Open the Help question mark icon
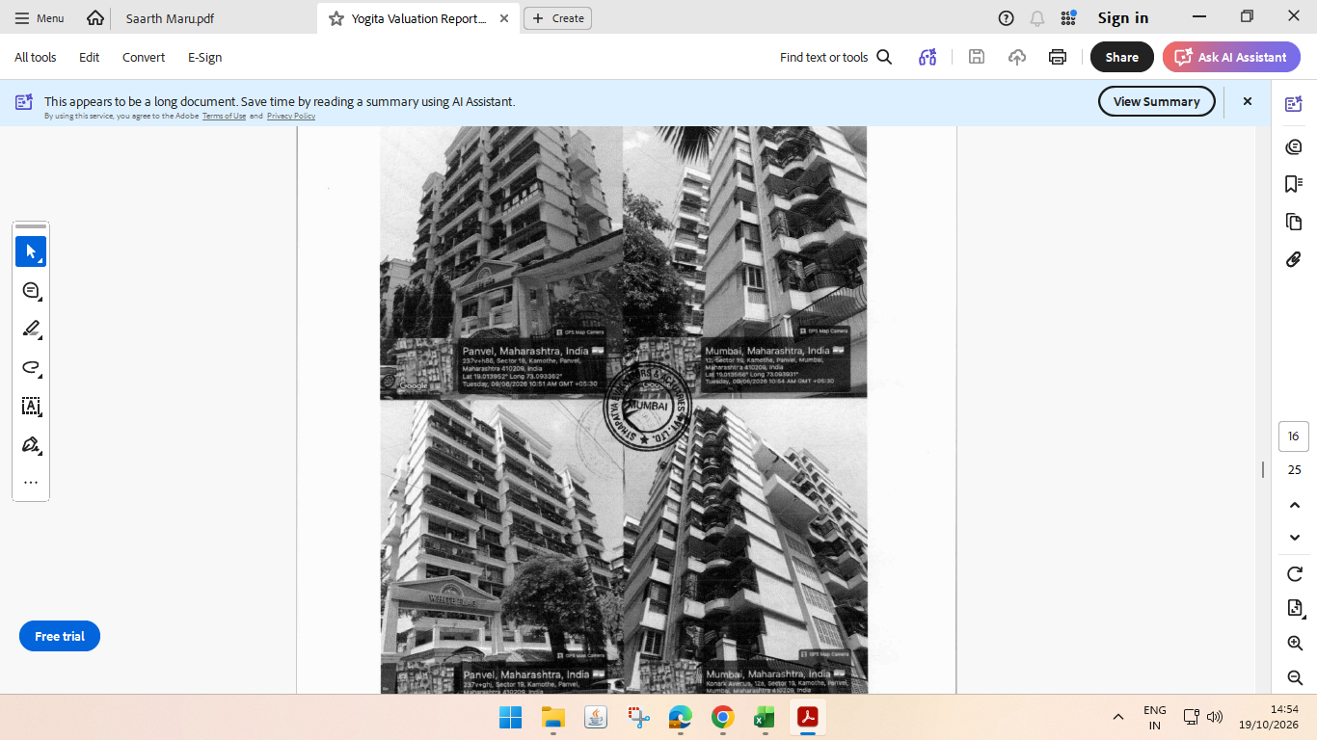 (1007, 18)
